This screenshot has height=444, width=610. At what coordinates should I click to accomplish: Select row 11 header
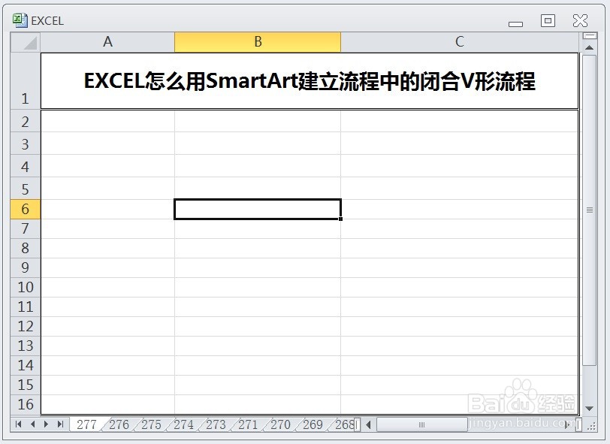click(26, 307)
